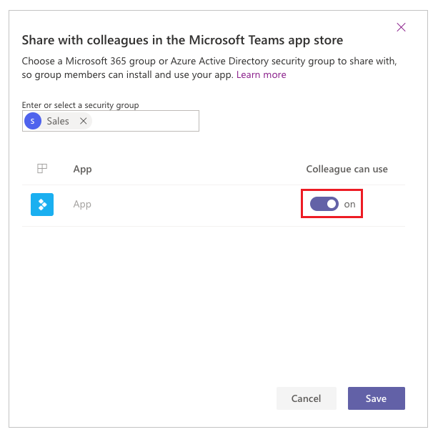Remove the Sales group chip
Image resolution: width=438 pixels, height=437 pixels.
coord(84,121)
